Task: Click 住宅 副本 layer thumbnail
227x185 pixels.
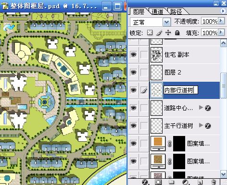Action: click(156, 55)
